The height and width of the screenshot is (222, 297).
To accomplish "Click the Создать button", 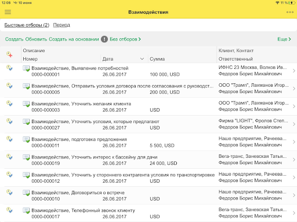I will 14,39.
